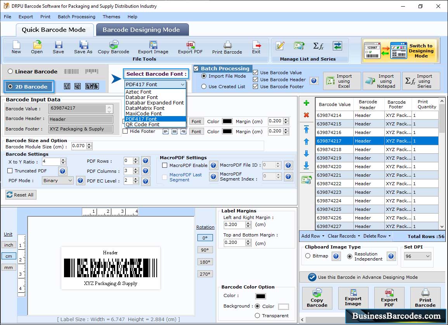This screenshot has width=448, height=325.
Task: Click the Barcode Header input field
Action: (x=81, y=119)
